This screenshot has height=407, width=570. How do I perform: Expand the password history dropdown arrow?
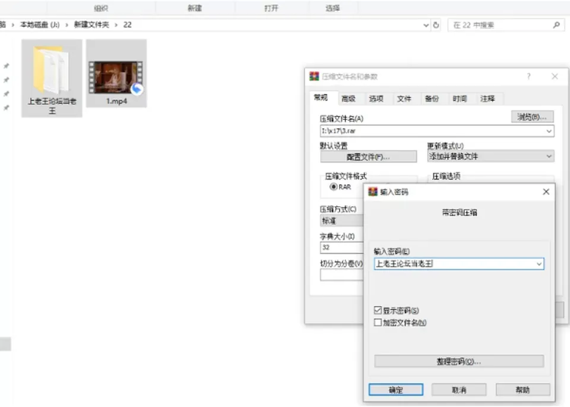pyautogui.click(x=539, y=264)
